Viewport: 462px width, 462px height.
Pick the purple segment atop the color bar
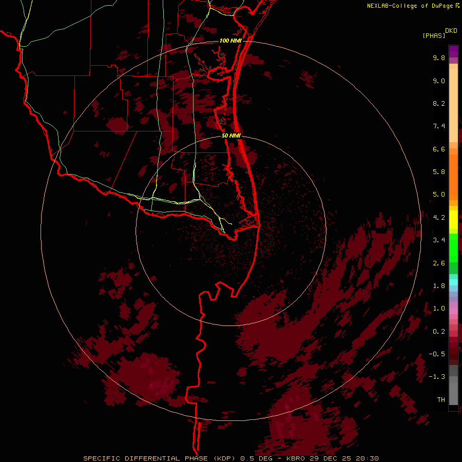453,51
